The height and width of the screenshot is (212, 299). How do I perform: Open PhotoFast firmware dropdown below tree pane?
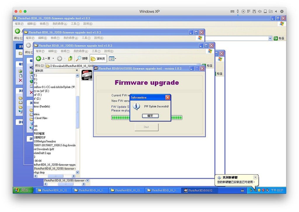88,180
